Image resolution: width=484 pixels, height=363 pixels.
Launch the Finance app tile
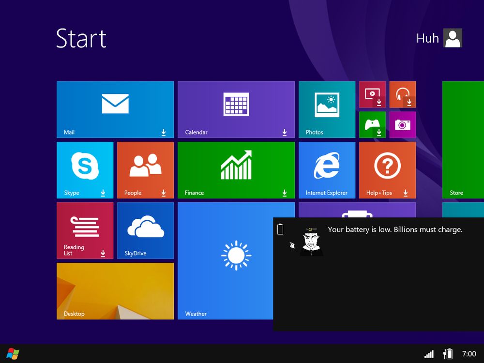point(236,169)
